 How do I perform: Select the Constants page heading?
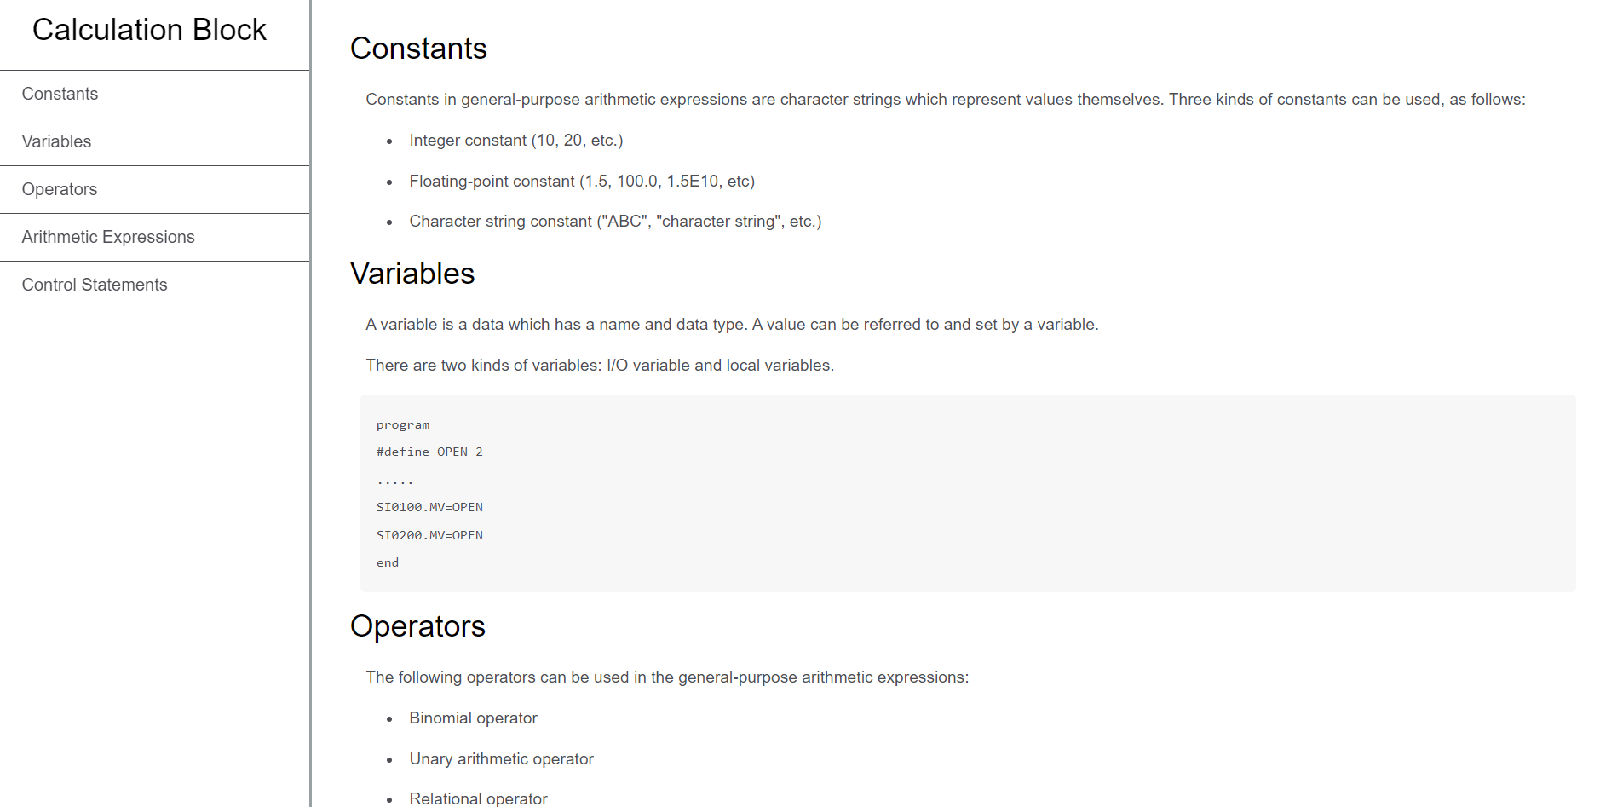(x=418, y=49)
